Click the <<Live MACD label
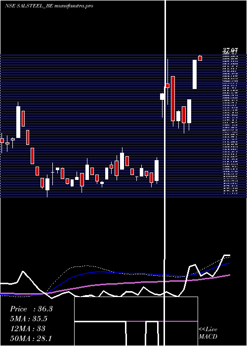The height and width of the screenshot is (346, 247). 208,333
